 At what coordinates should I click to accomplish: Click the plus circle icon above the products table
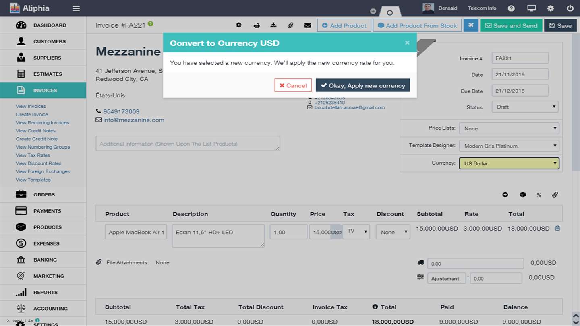coord(505,195)
